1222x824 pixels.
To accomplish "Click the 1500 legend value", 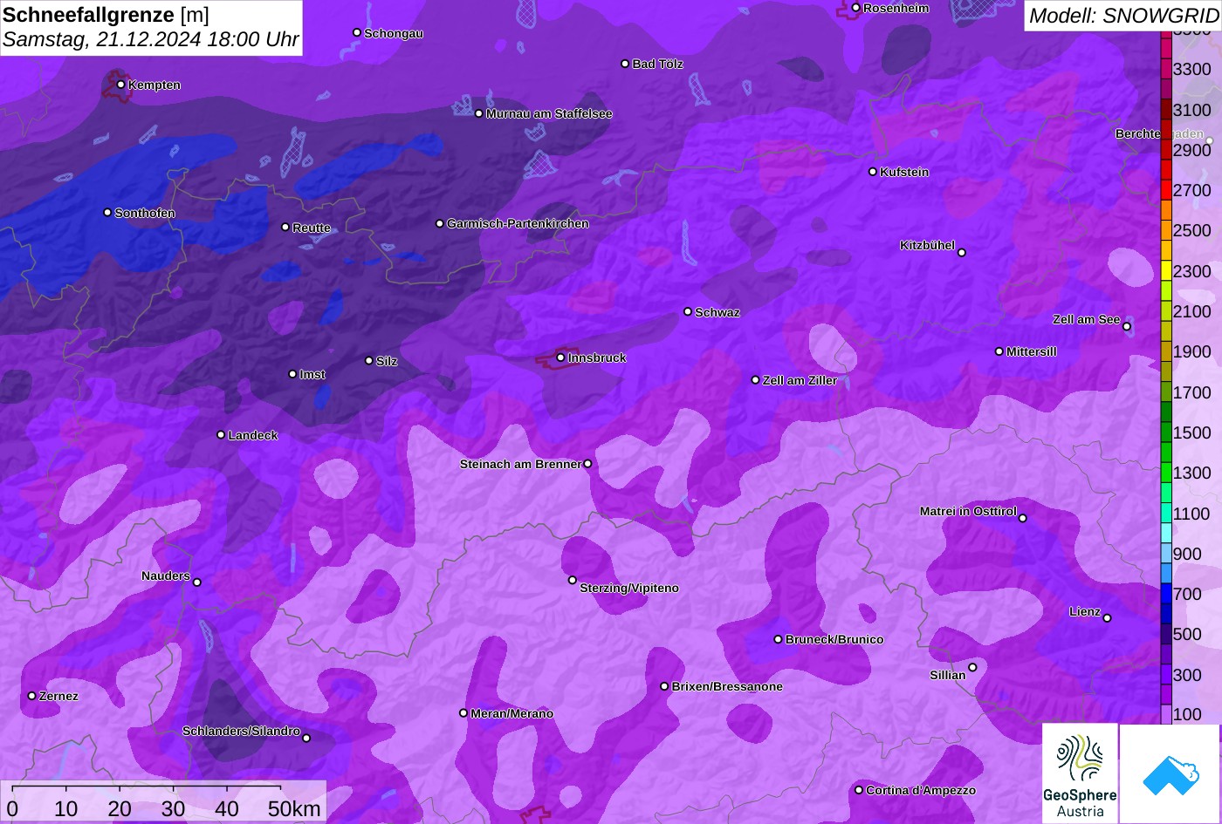I will [1192, 432].
